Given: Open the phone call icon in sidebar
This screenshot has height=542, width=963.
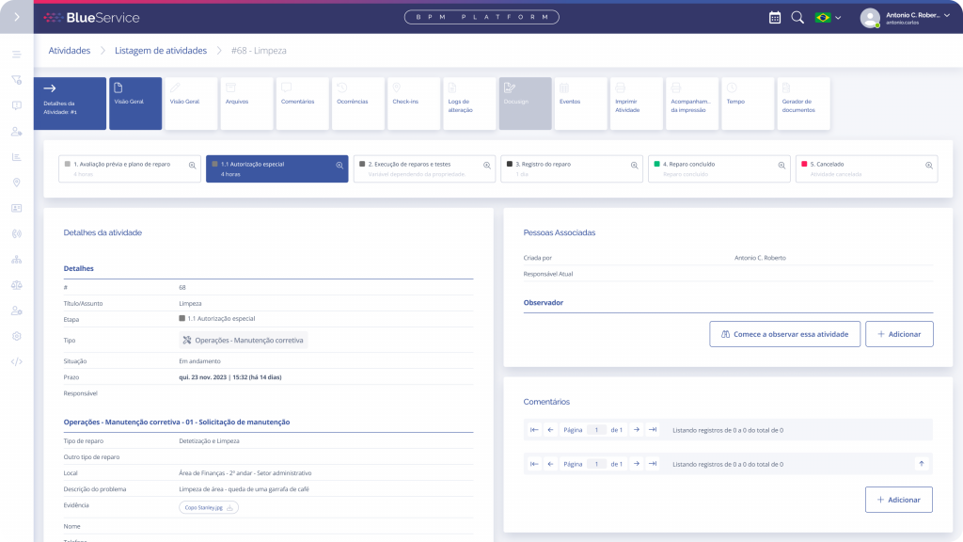Looking at the screenshot, I should tap(17, 234).
